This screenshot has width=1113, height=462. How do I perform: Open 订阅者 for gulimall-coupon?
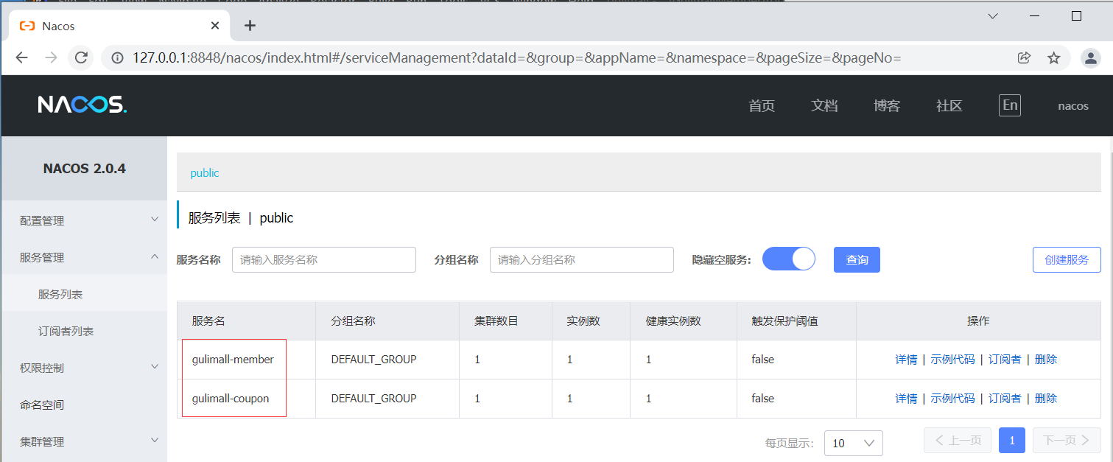[1005, 398]
